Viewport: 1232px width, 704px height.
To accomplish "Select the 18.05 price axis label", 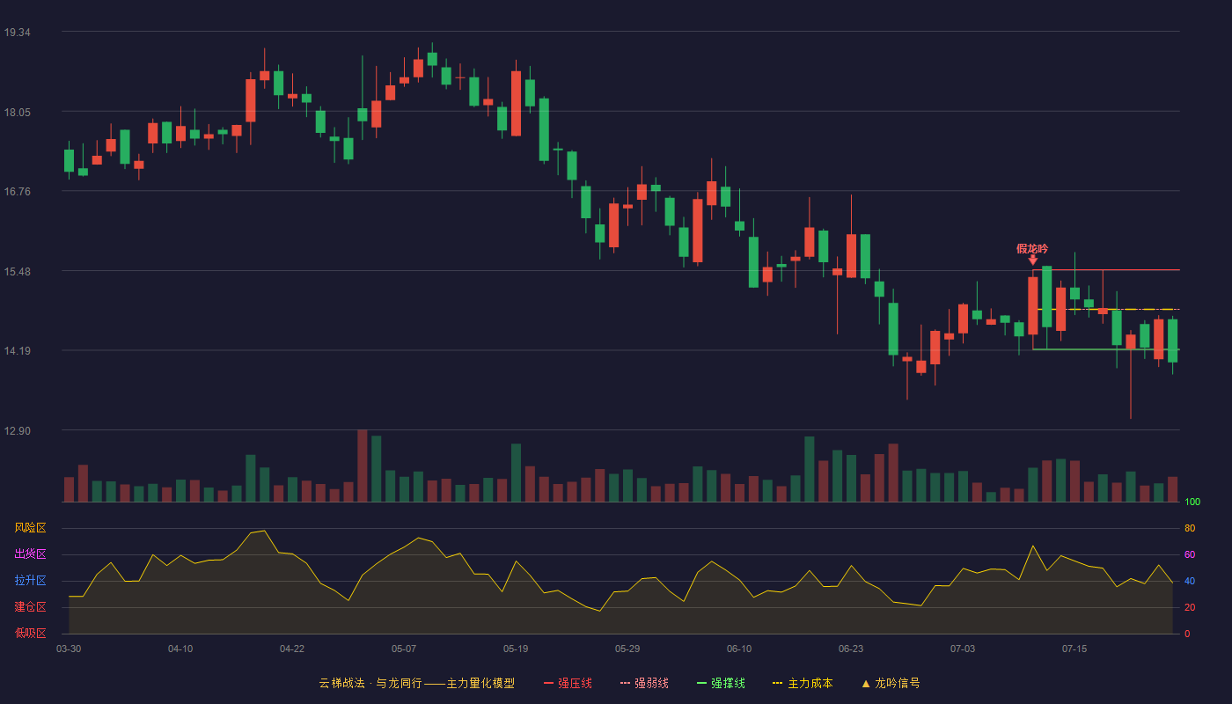I will pos(18,113).
